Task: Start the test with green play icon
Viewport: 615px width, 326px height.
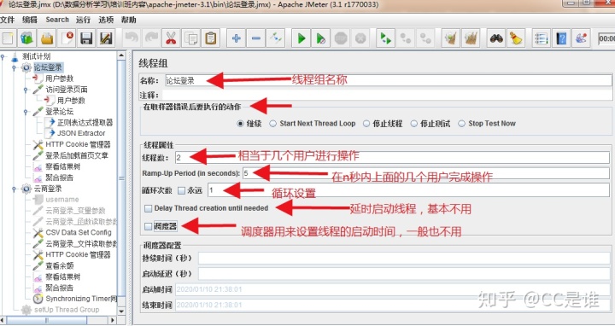Action: 302,38
